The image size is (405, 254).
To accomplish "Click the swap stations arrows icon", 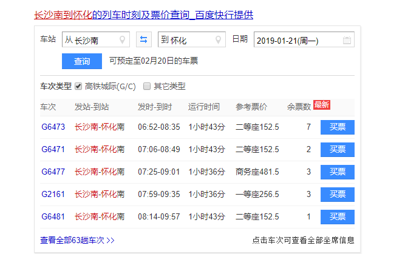I will [x=143, y=40].
